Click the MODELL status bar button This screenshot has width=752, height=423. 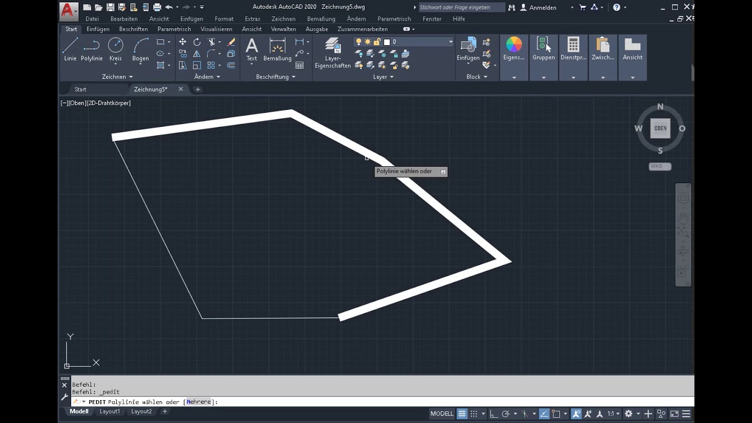pos(442,414)
